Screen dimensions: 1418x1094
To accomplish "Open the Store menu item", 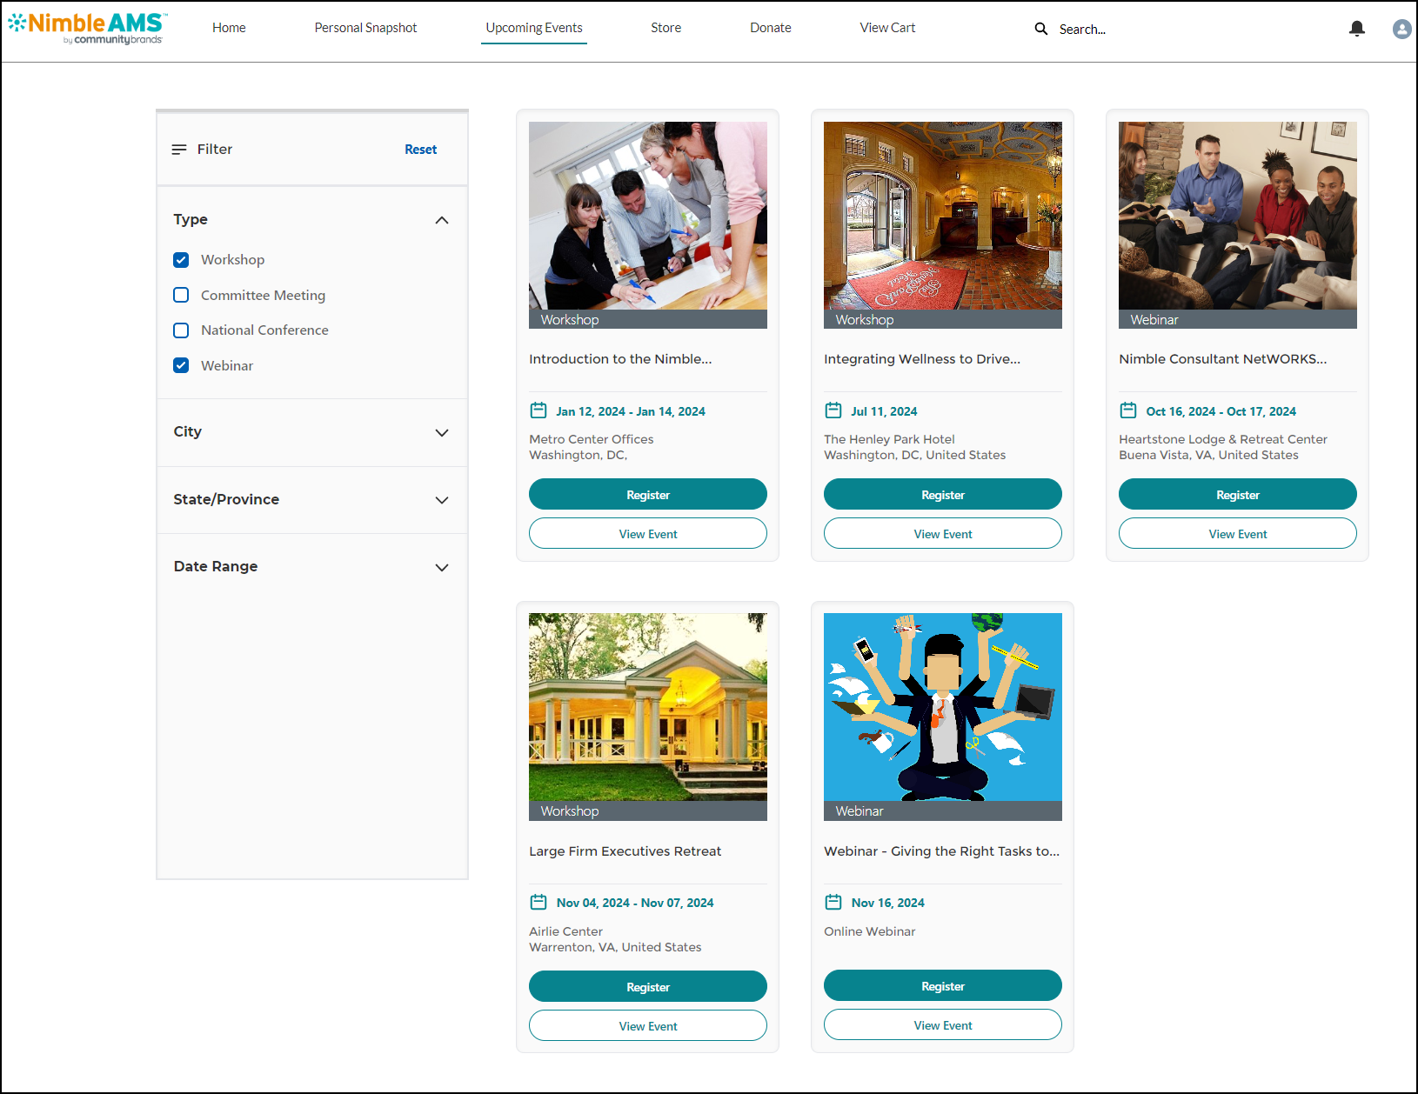I will [666, 28].
